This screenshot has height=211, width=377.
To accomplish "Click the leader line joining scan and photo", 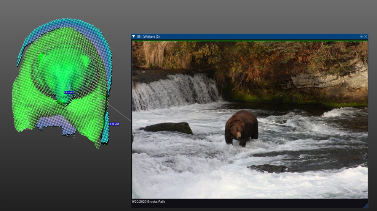I will point(119,112).
